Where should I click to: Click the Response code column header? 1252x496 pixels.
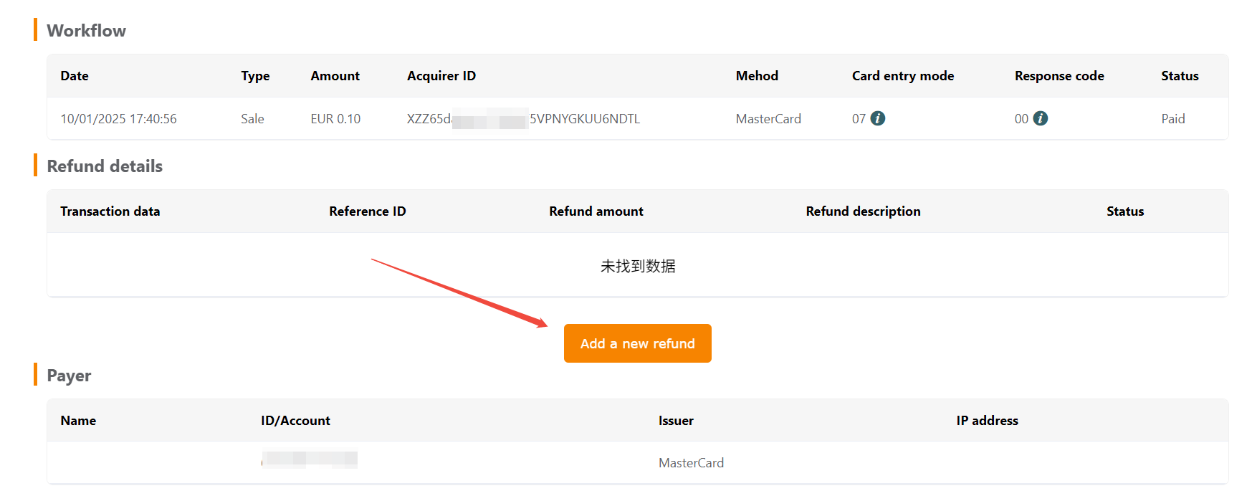1059,76
